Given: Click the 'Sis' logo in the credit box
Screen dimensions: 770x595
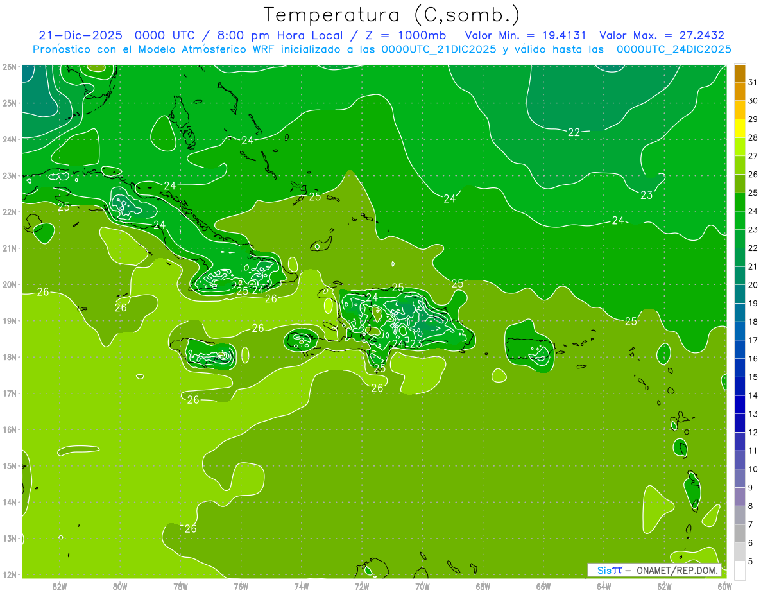Looking at the screenshot, I should coord(604,570).
